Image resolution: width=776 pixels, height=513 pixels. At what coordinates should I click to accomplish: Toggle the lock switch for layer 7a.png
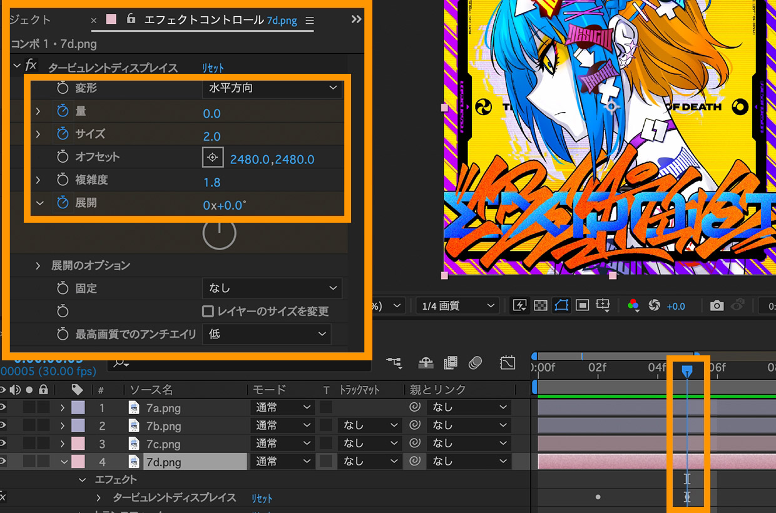coord(43,407)
